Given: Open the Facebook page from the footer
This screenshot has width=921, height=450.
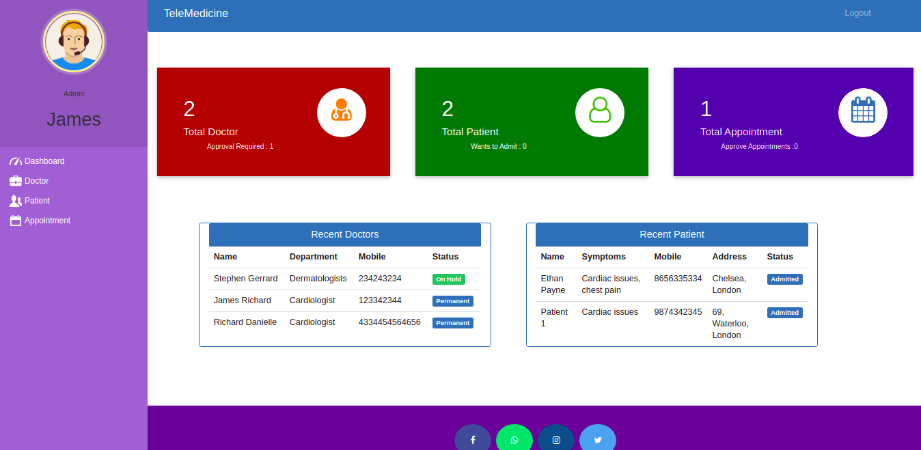Looking at the screenshot, I should 472,440.
